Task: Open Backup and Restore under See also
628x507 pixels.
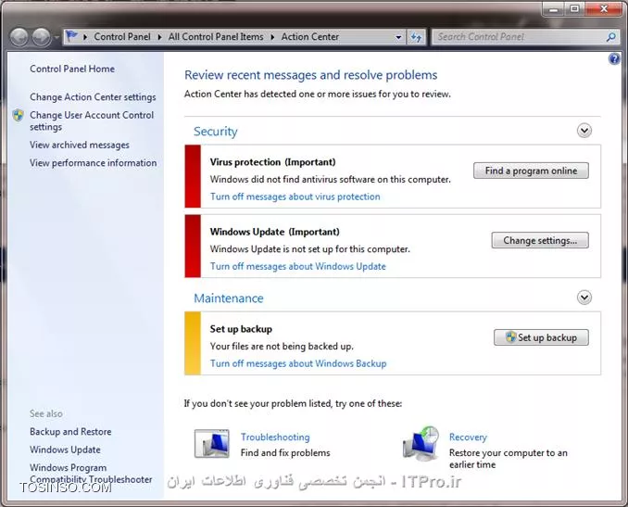Action: pos(70,432)
